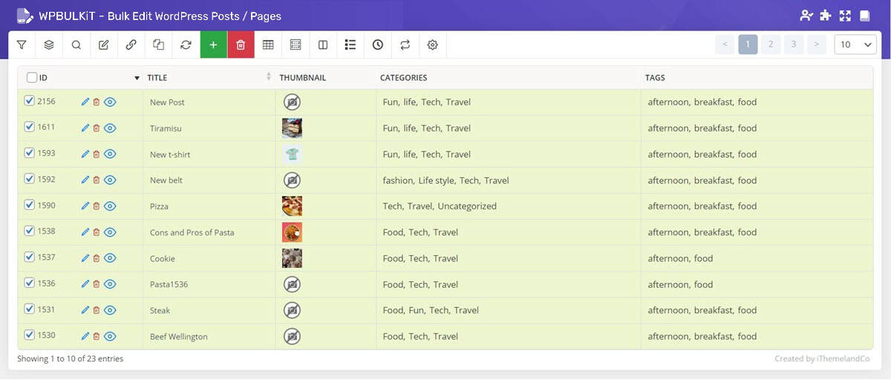Click the New t-shirt thumbnail image
The height and width of the screenshot is (380, 891).
292,154
